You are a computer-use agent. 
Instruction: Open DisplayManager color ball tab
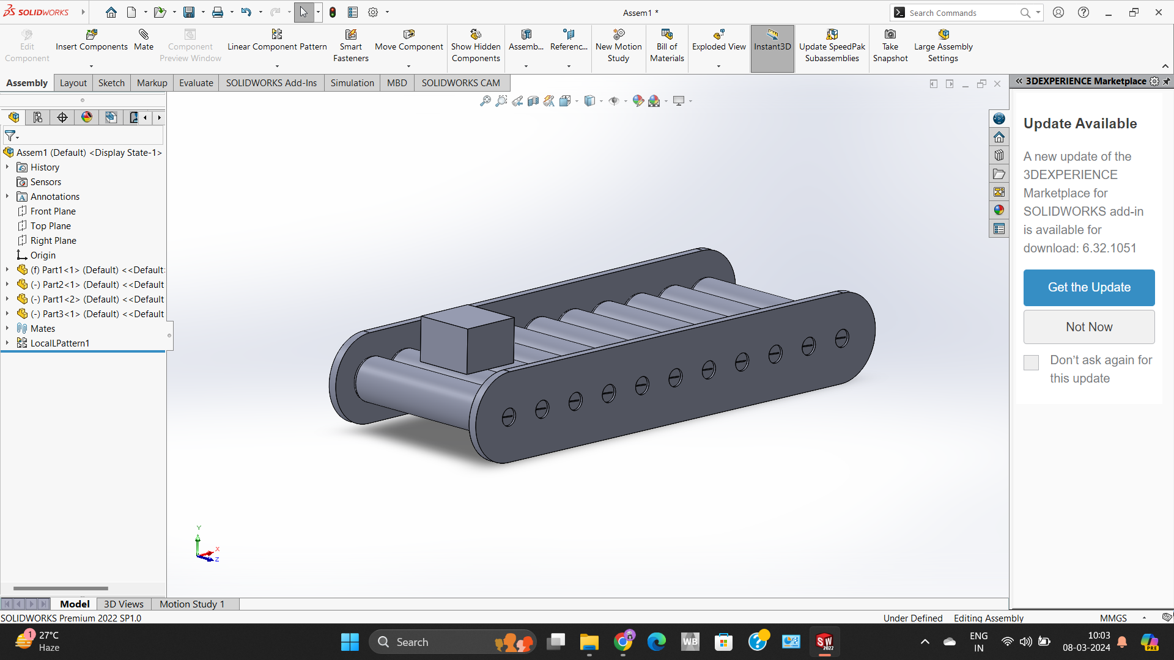coord(87,117)
